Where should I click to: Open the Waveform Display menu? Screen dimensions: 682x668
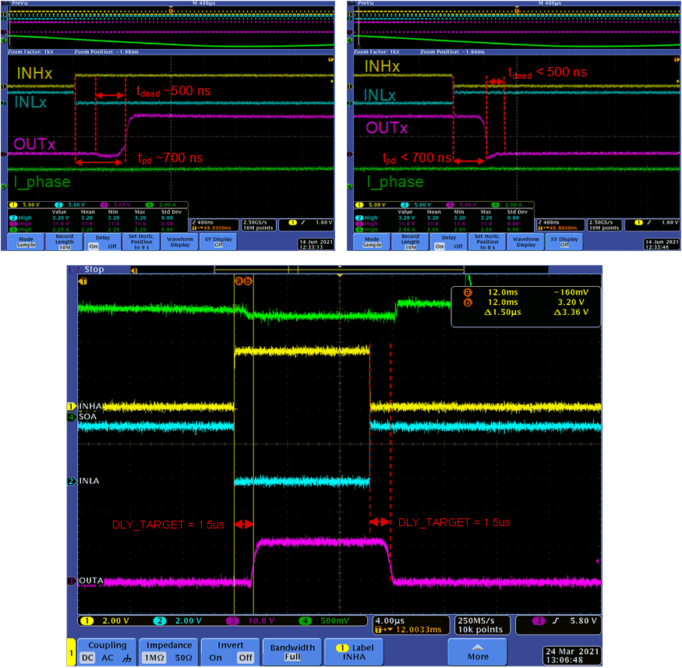coord(180,242)
